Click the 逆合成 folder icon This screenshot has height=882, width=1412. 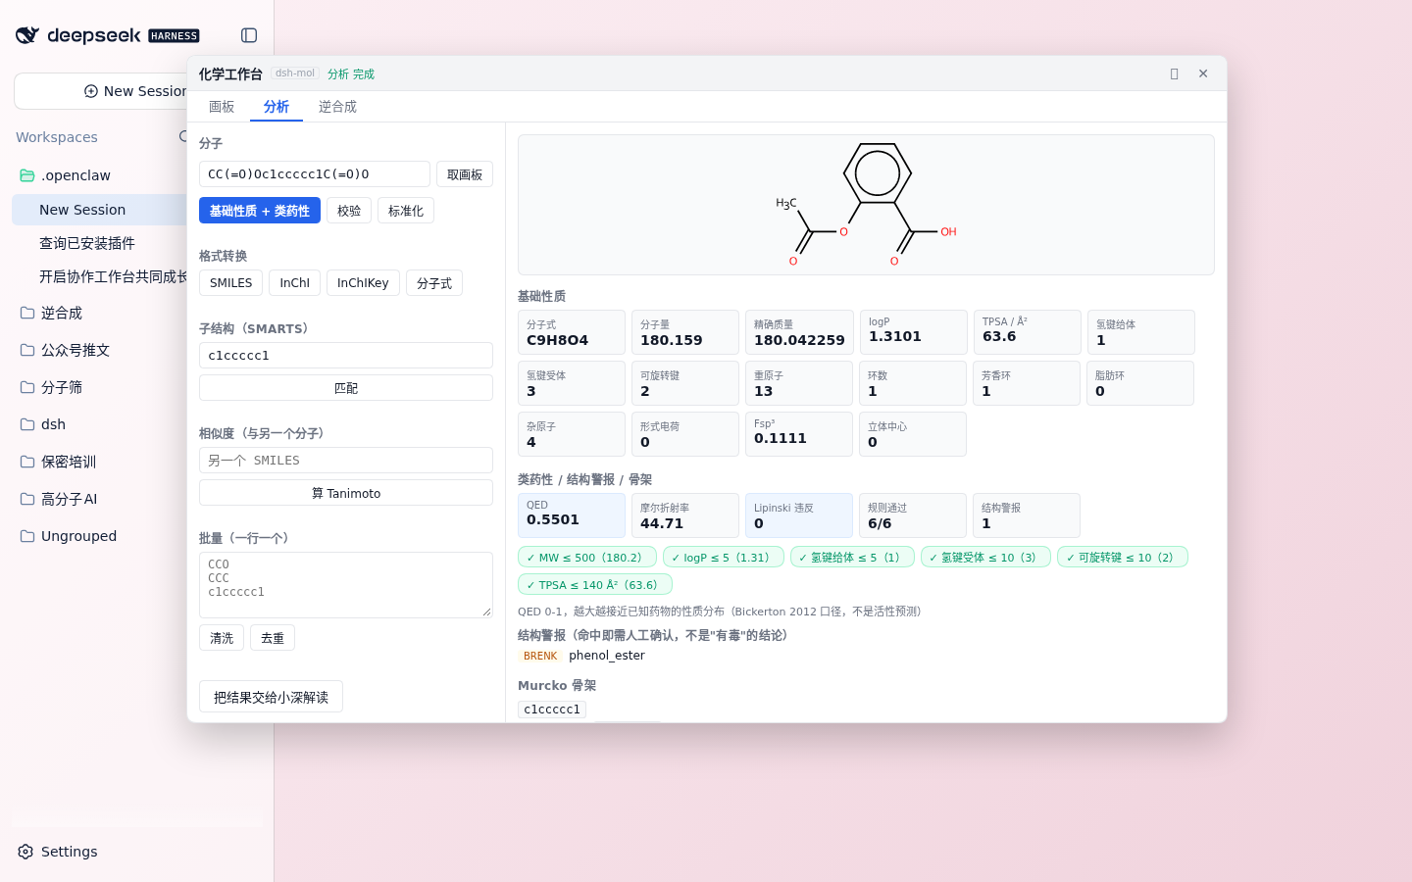click(x=27, y=313)
